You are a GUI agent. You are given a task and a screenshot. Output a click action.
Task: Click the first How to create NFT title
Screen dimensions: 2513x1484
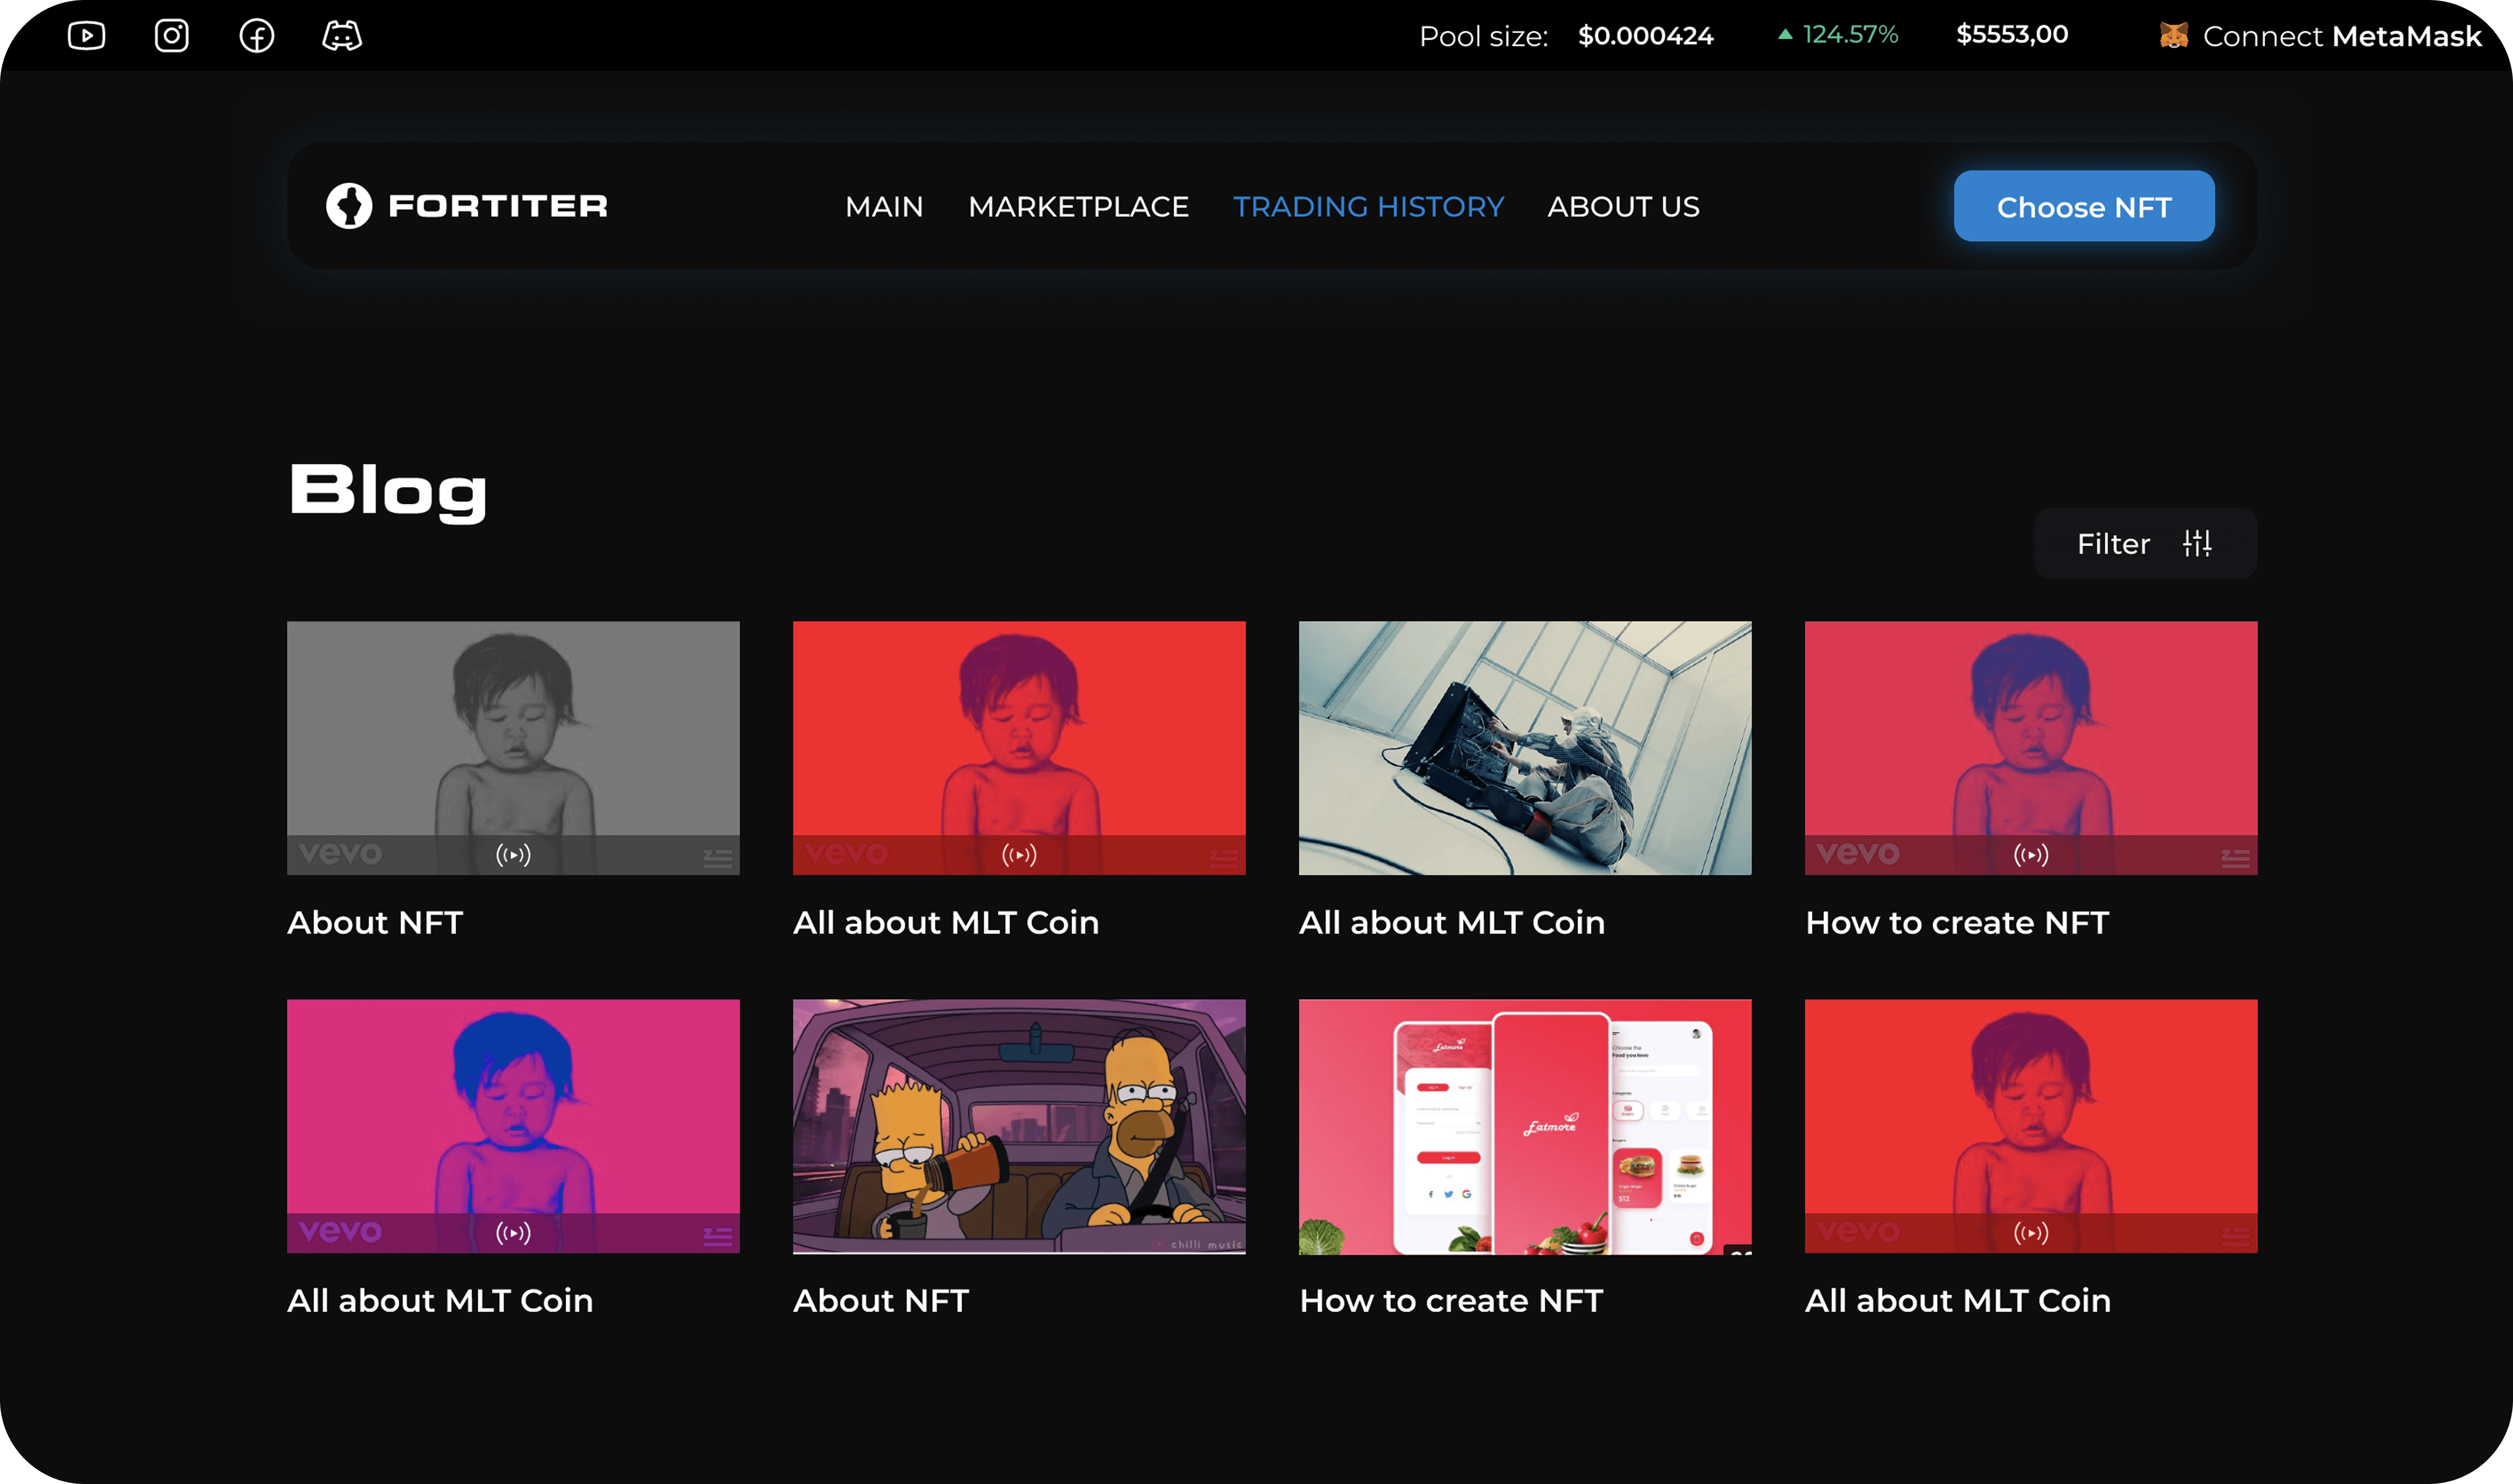[x=1957, y=922]
